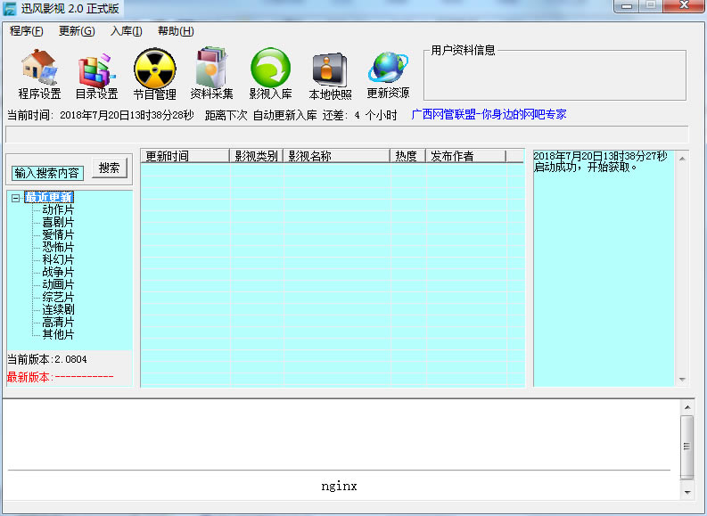Open the 程序(F) menu
707x516 pixels.
coord(26,31)
